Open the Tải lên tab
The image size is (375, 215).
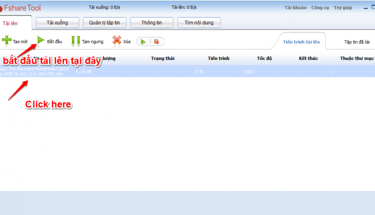pos(10,23)
